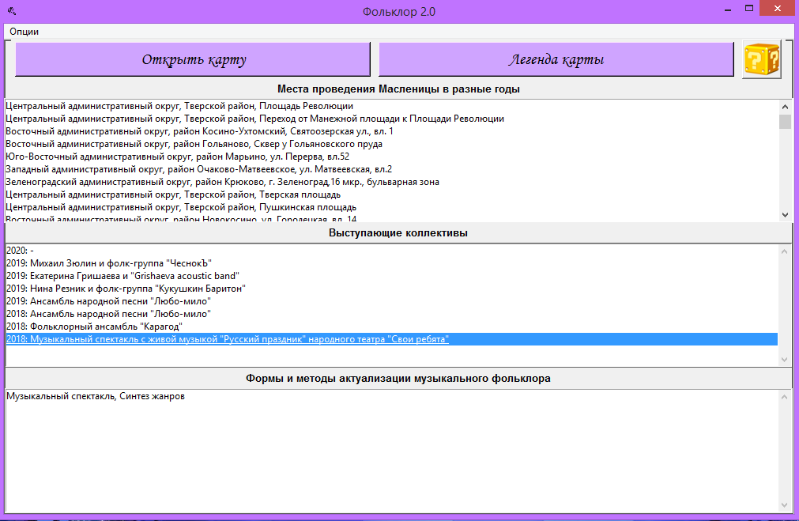Select the 2019 Михаил Зюлин ЧеснокЪ entry
Viewport: 799px width, 521px height.
tap(391, 263)
